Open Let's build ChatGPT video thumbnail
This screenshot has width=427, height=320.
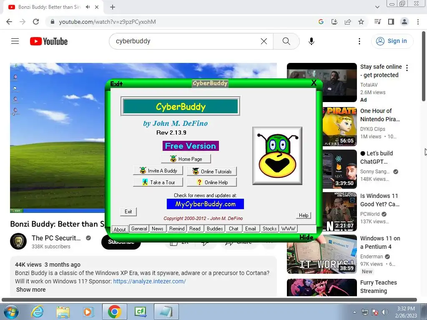coord(339,169)
